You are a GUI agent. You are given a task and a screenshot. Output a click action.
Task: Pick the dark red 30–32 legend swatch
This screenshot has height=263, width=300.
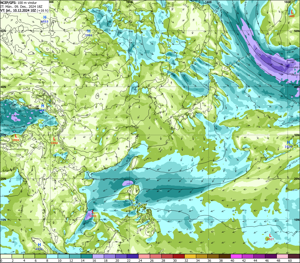pyautogui.click(x=179, y=256)
